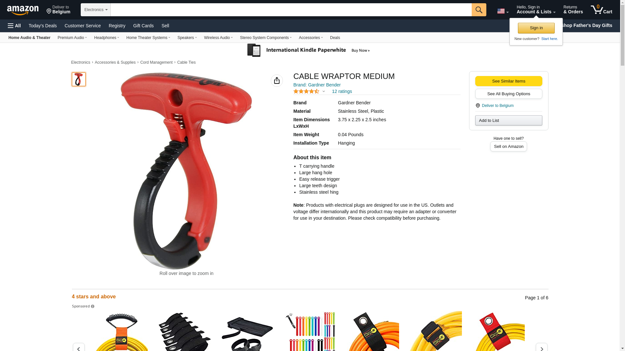Expand the Headphones submenu

pos(106,38)
